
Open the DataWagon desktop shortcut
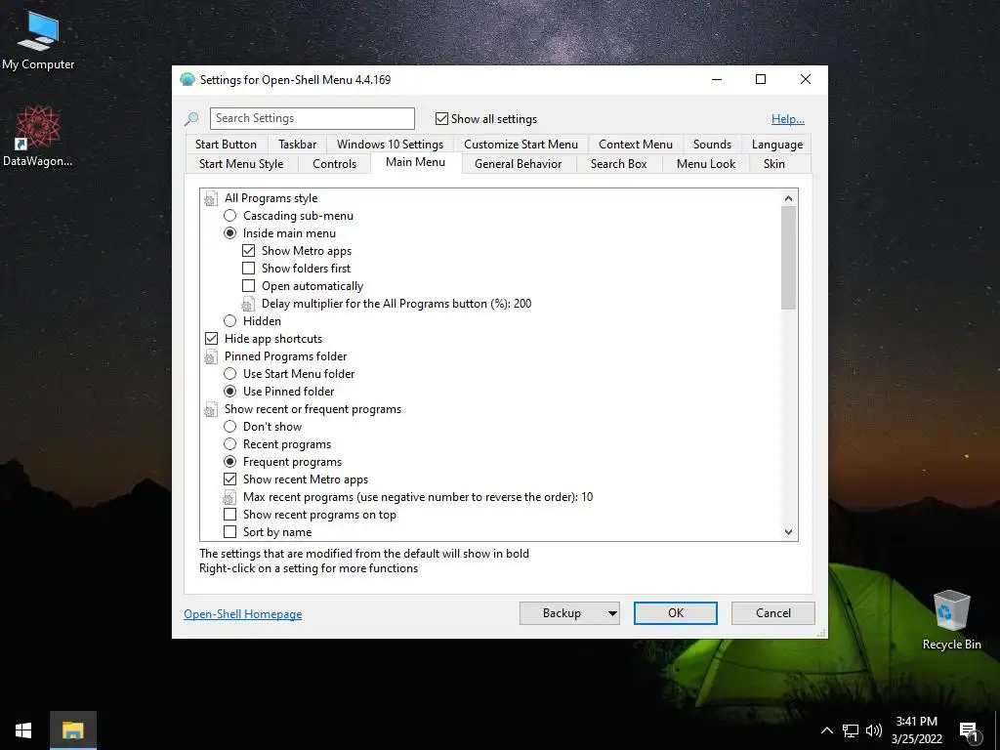[38, 137]
